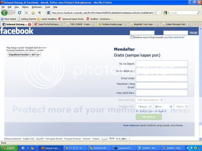Open the Getting Started bookmark
The image size is (202, 151).
[27, 19]
